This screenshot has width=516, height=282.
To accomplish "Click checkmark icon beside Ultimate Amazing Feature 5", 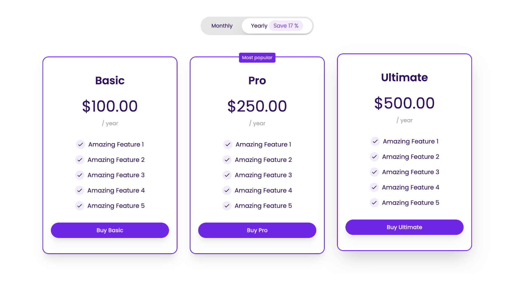I will pyautogui.click(x=374, y=203).
